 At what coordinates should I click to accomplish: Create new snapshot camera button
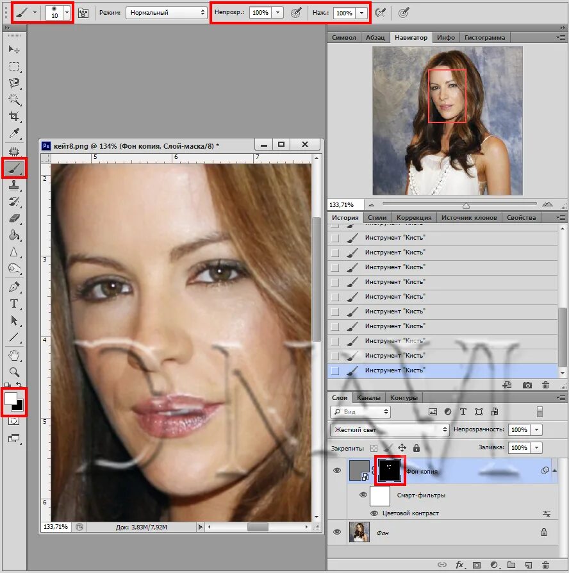point(527,385)
